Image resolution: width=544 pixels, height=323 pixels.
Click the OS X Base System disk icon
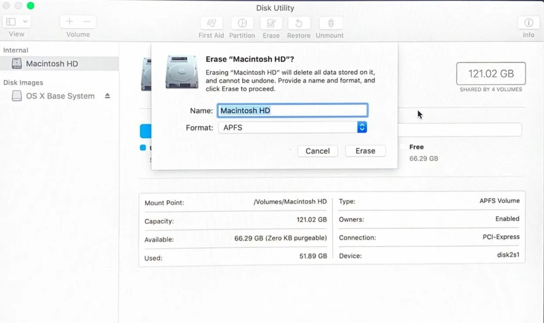click(17, 96)
